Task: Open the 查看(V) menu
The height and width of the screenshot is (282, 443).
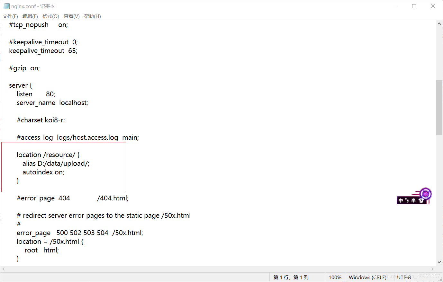Action: click(72, 16)
